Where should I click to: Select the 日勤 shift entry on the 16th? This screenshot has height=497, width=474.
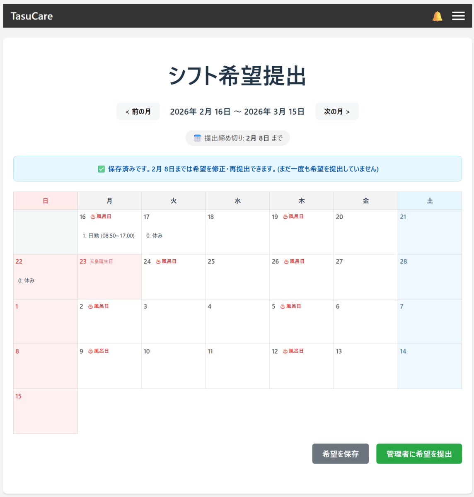tap(109, 236)
